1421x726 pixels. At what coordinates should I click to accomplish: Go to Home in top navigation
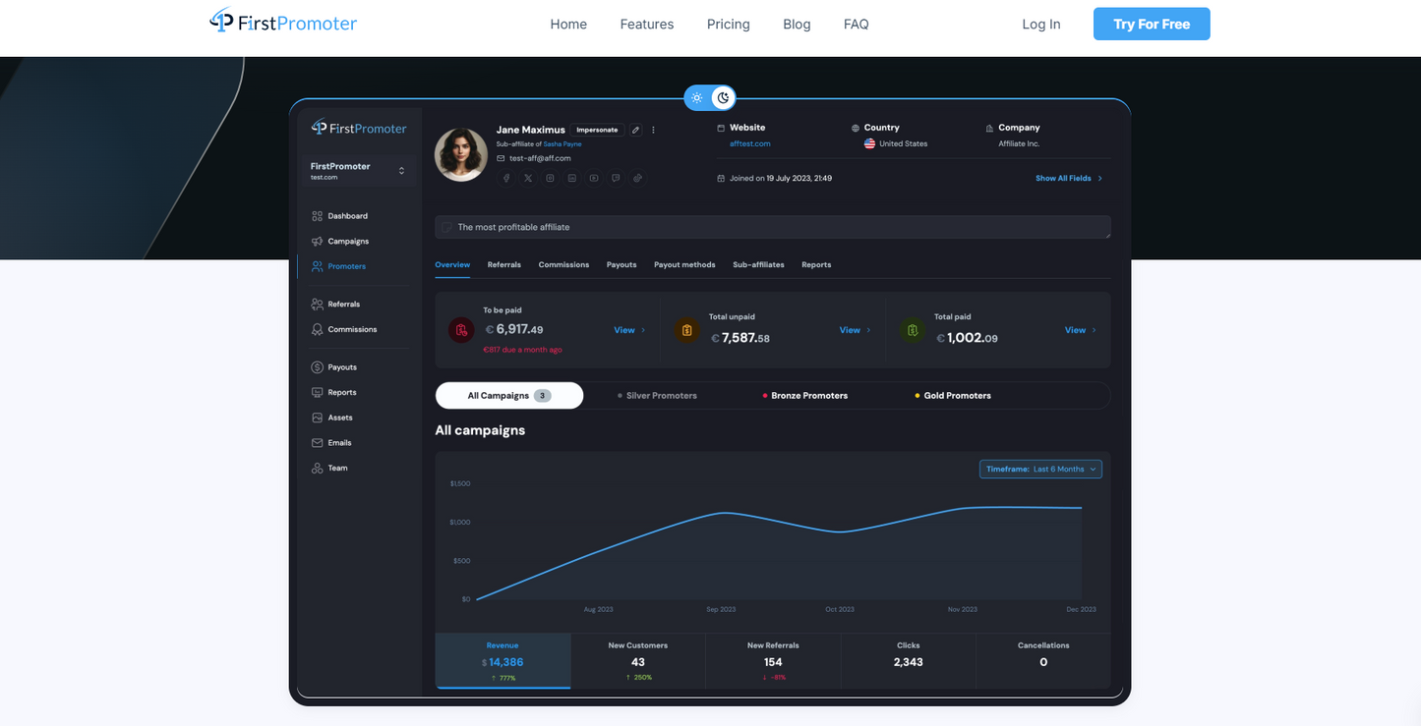tap(568, 25)
